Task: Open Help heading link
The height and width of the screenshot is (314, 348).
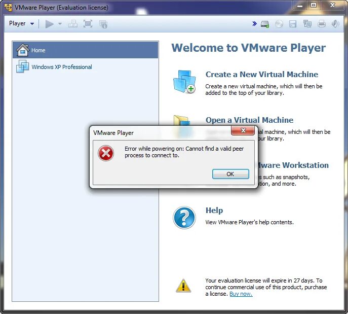Action: pyautogui.click(x=214, y=210)
